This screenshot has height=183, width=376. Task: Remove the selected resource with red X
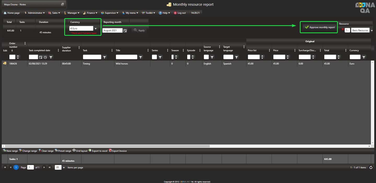343,29
